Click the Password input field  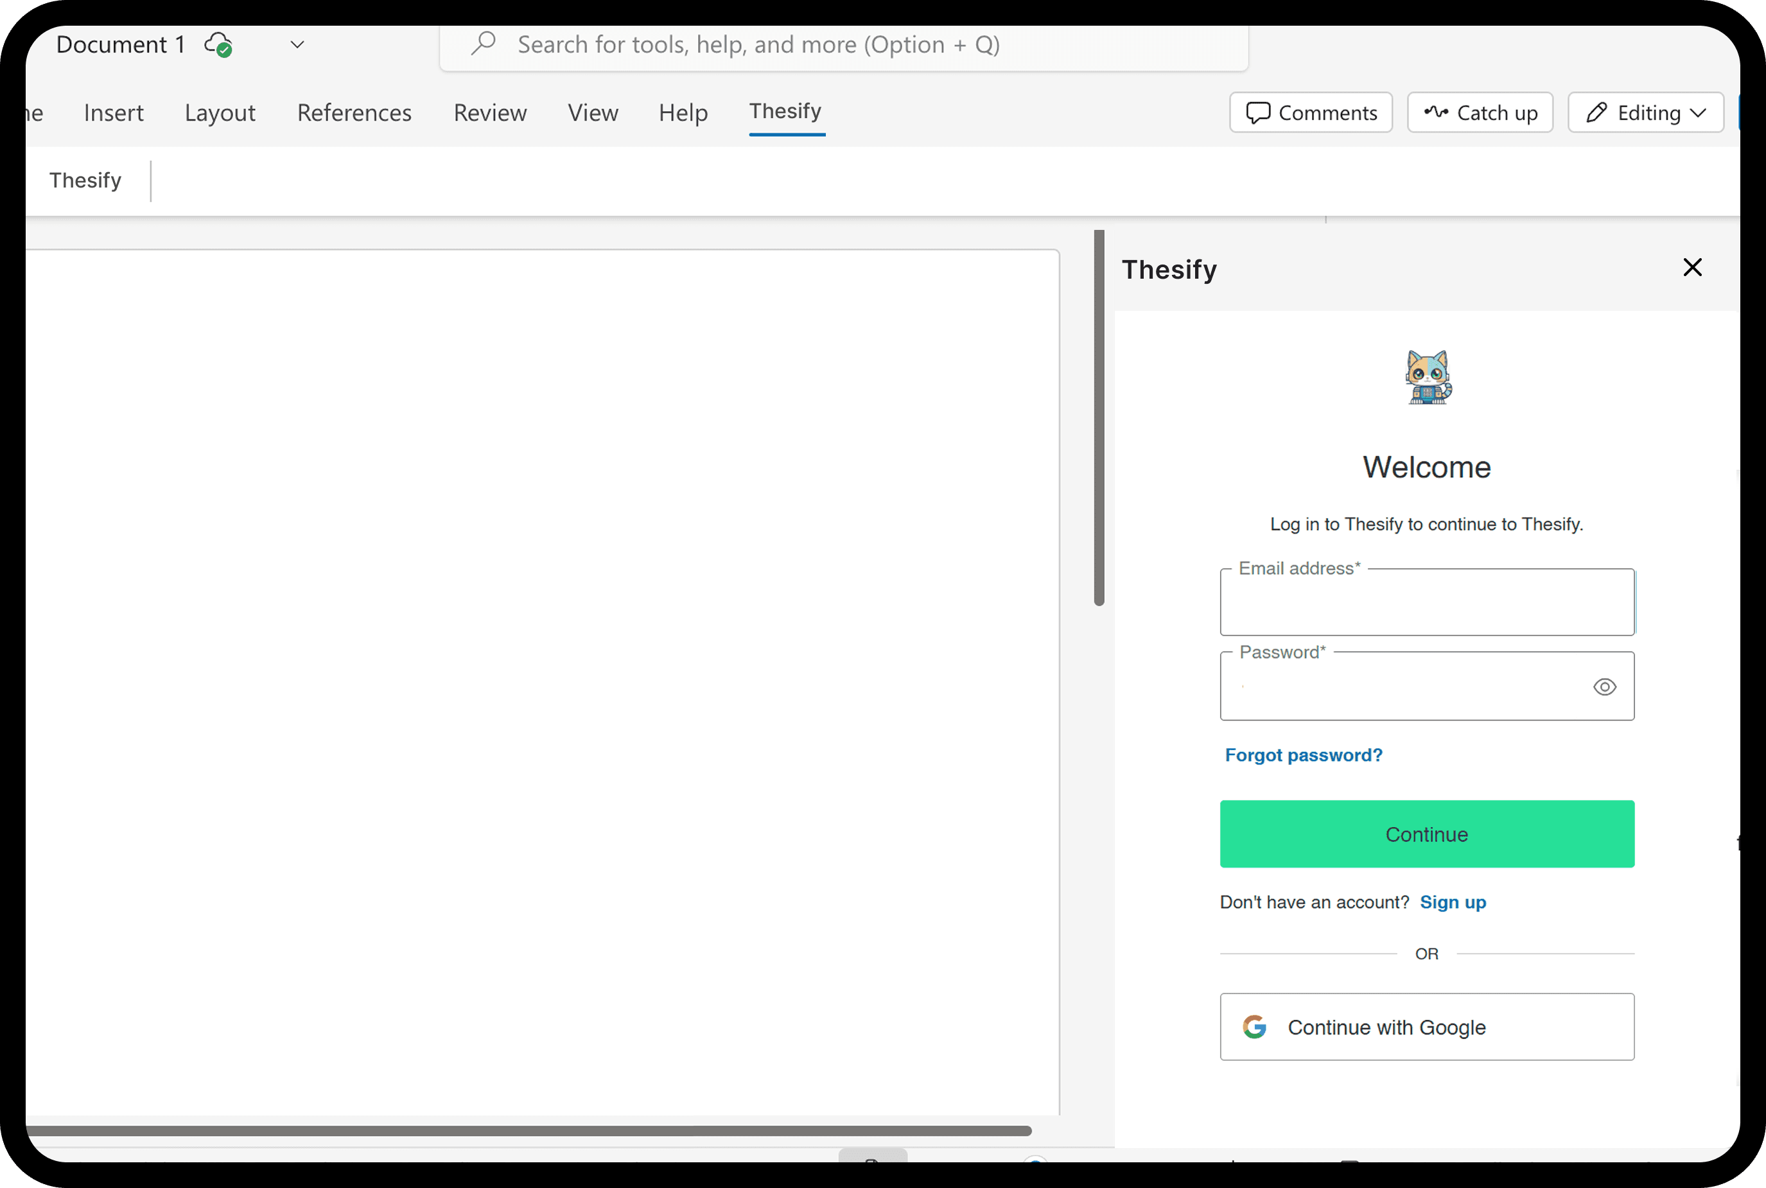click(x=1426, y=686)
